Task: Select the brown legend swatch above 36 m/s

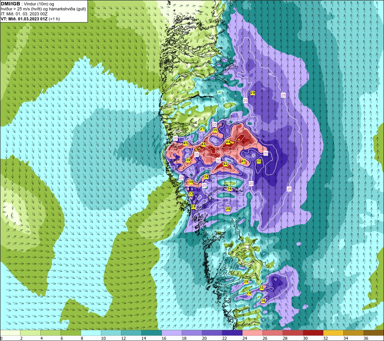Action: pyautogui.click(x=374, y=333)
